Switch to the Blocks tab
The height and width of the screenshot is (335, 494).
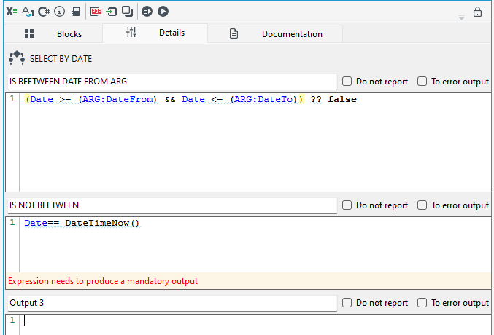point(53,34)
